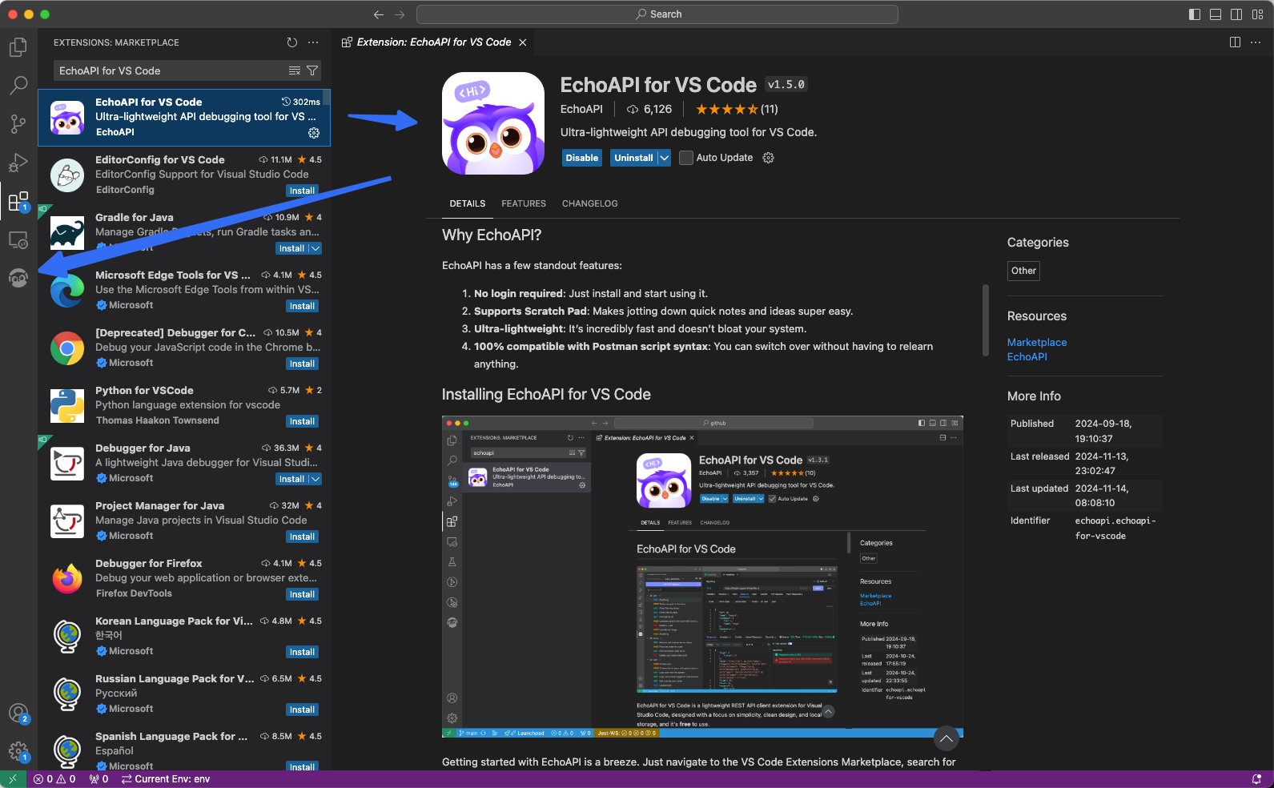Select the Other category tag
The height and width of the screenshot is (788, 1274).
coord(1023,271)
